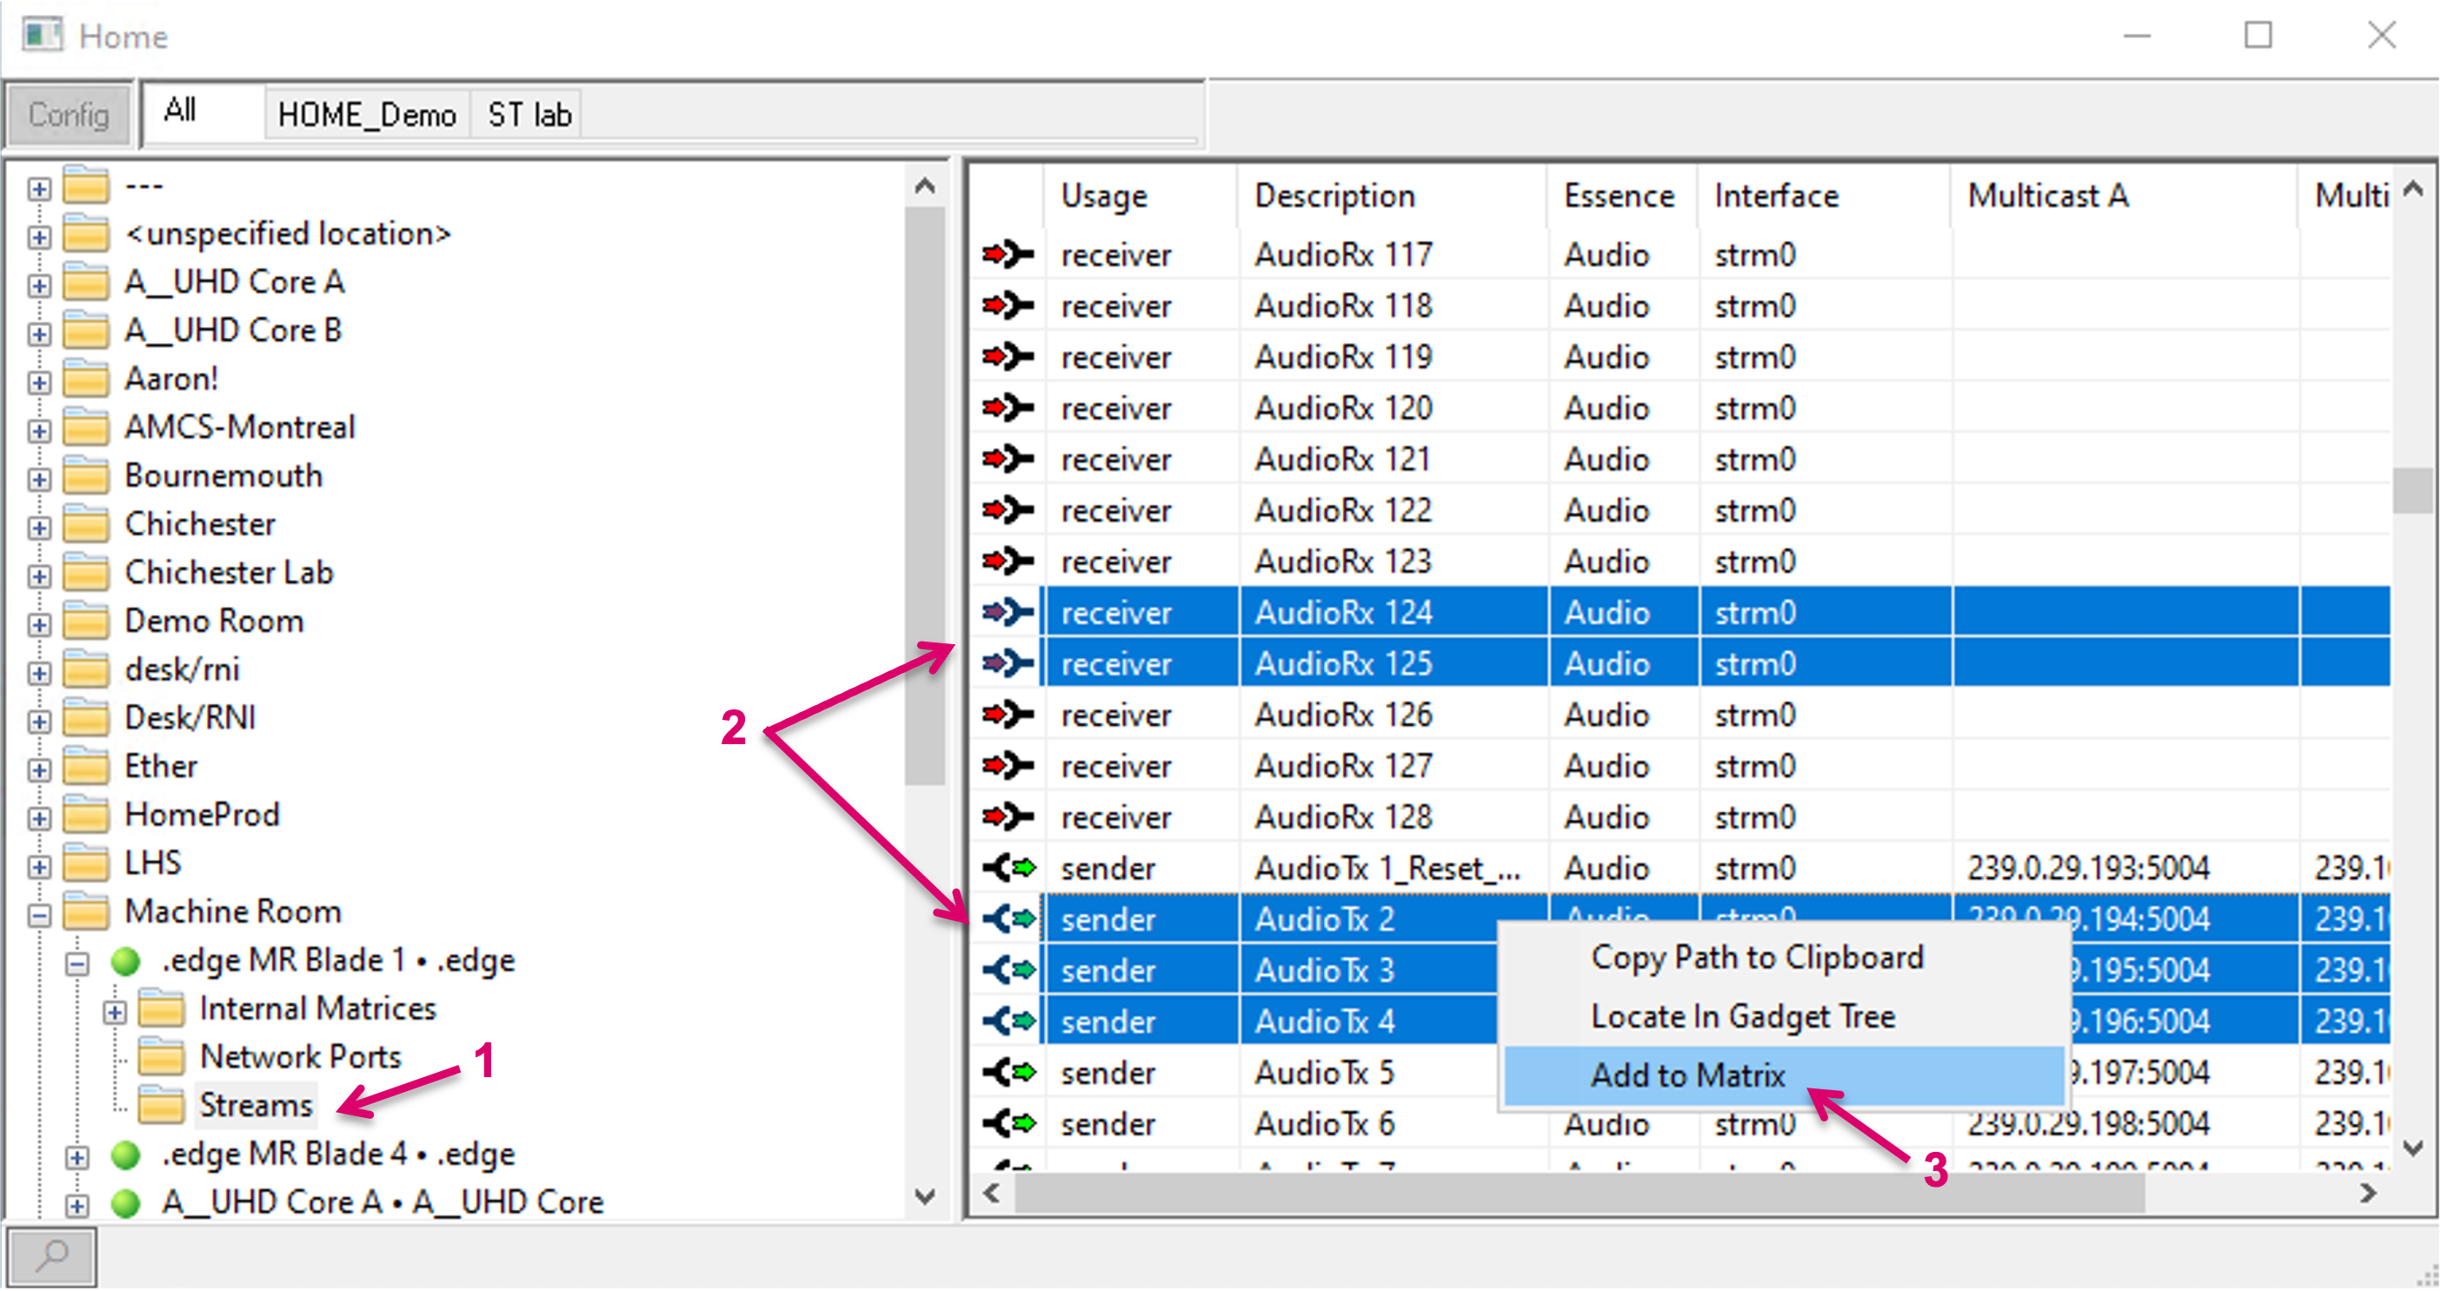Viewport: 2442px width, 1291px height.
Task: Click the green status dot of .edge MR Blade 4
Action: (x=125, y=1154)
